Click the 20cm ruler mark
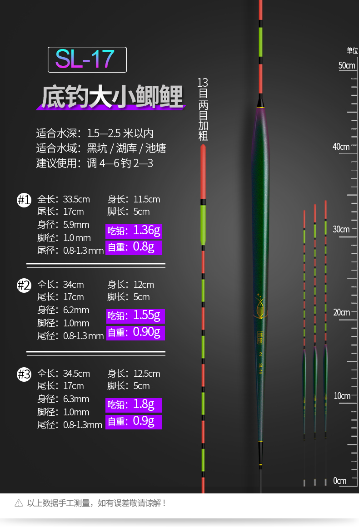 [x=341, y=312]
